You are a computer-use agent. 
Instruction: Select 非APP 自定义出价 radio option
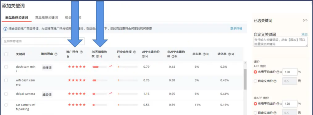click(255, 113)
